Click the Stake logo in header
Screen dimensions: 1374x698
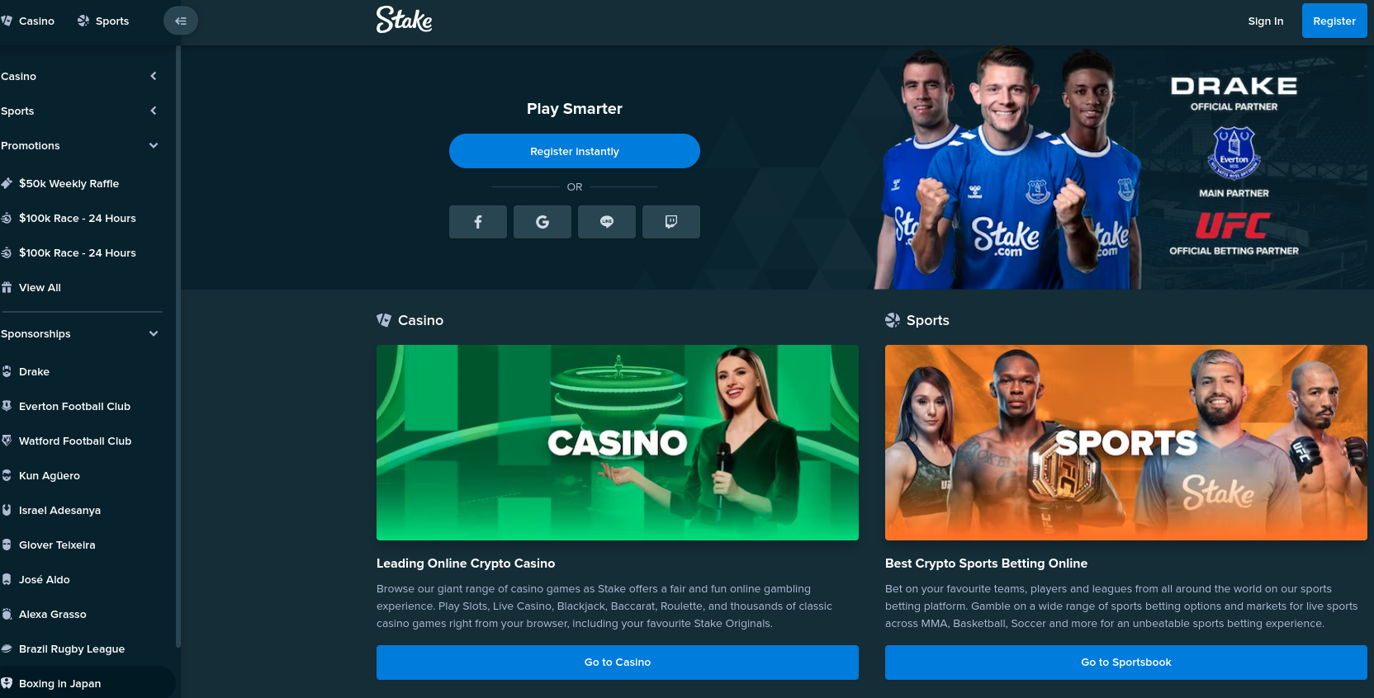pos(405,20)
